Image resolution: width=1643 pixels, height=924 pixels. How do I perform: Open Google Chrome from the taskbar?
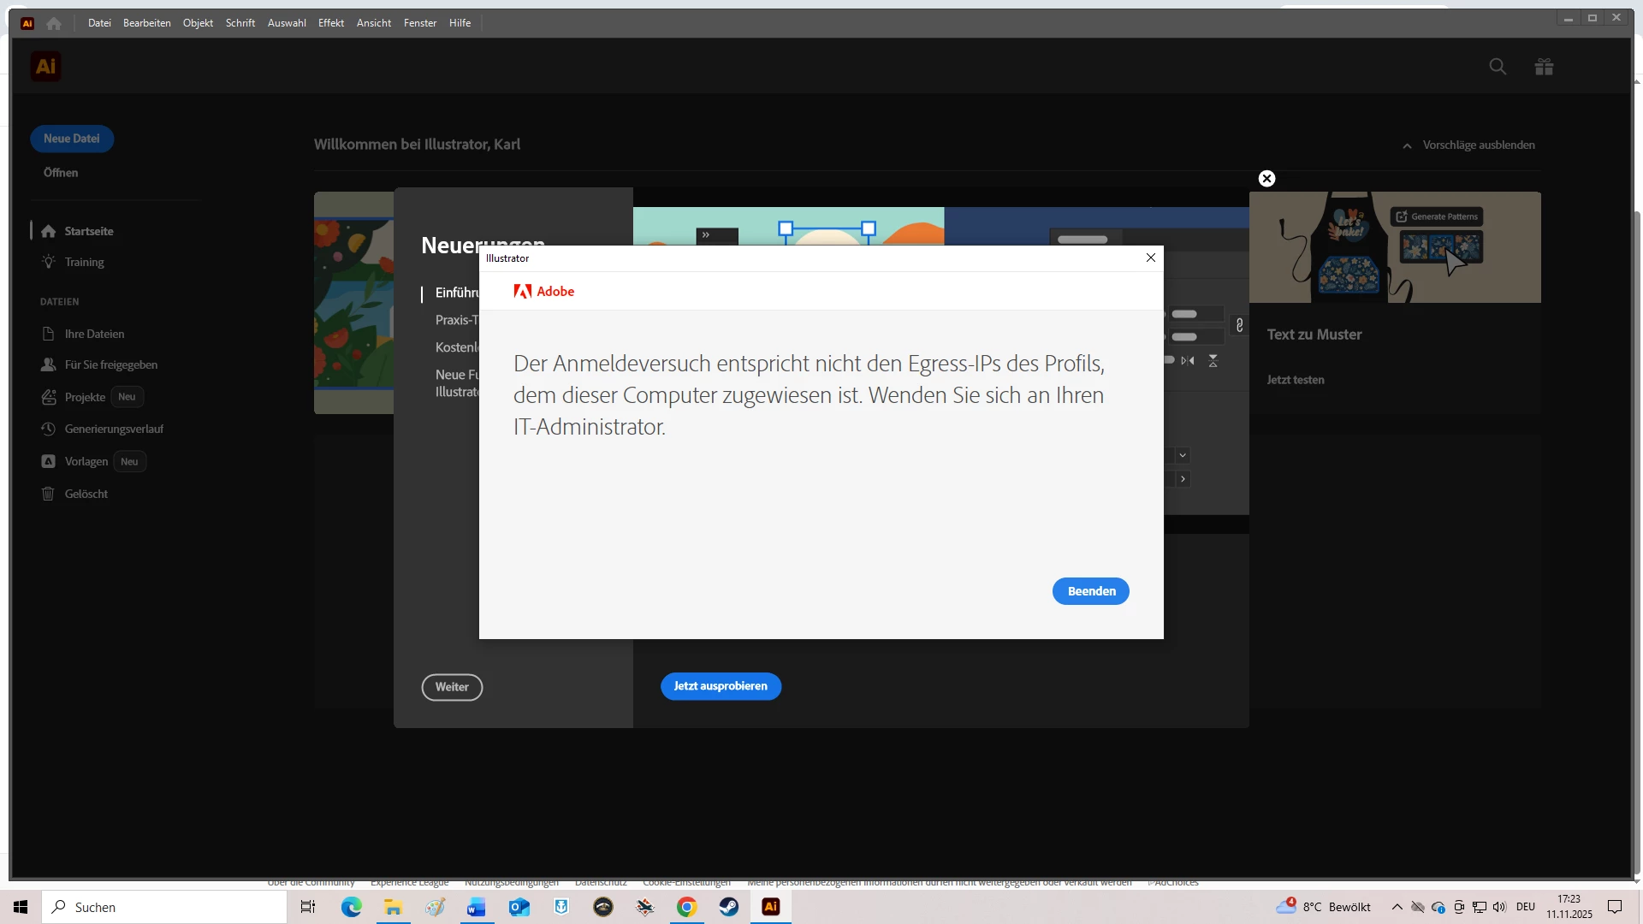pos(686,907)
